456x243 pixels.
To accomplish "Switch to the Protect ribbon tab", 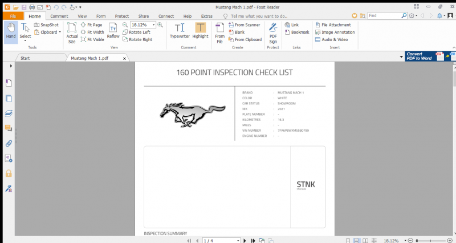I will click(122, 16).
